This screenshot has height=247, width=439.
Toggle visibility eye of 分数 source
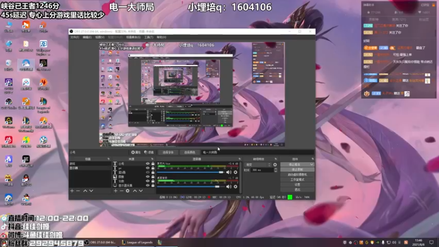[148, 181]
